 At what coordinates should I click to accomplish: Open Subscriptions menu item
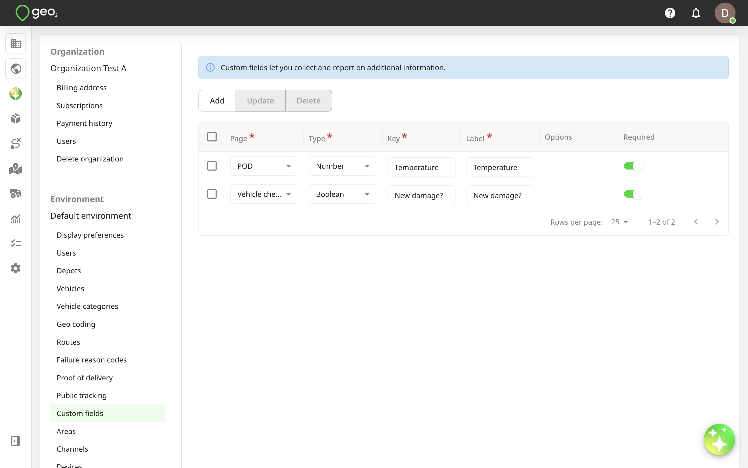click(x=79, y=106)
